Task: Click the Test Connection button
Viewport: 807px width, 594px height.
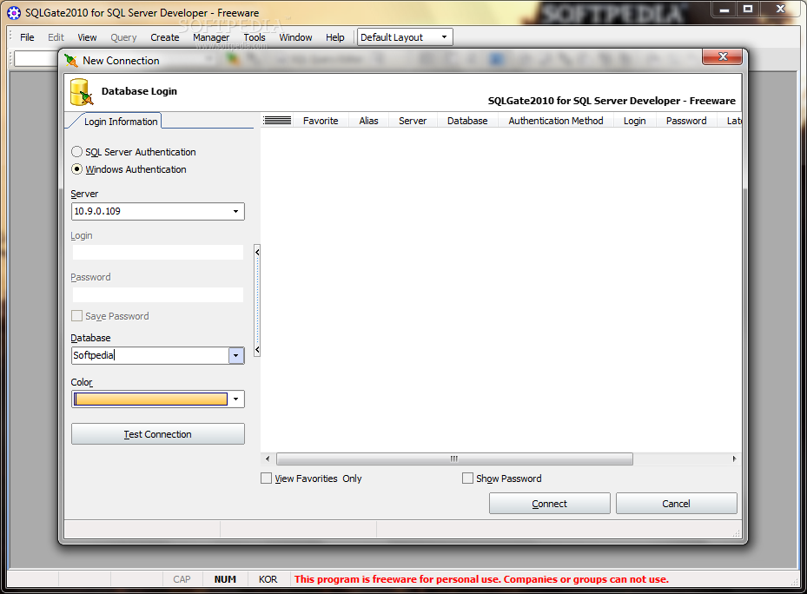Action: coord(157,434)
